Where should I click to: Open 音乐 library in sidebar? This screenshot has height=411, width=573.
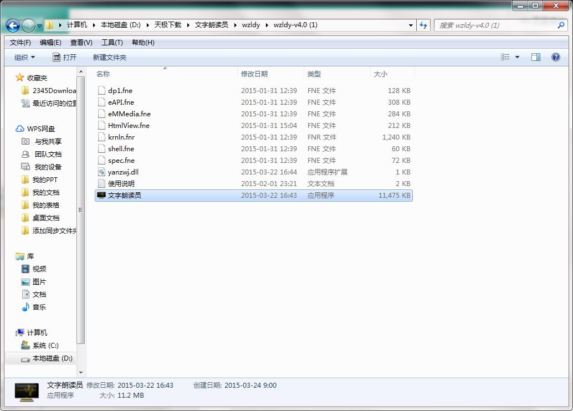pyautogui.click(x=34, y=307)
